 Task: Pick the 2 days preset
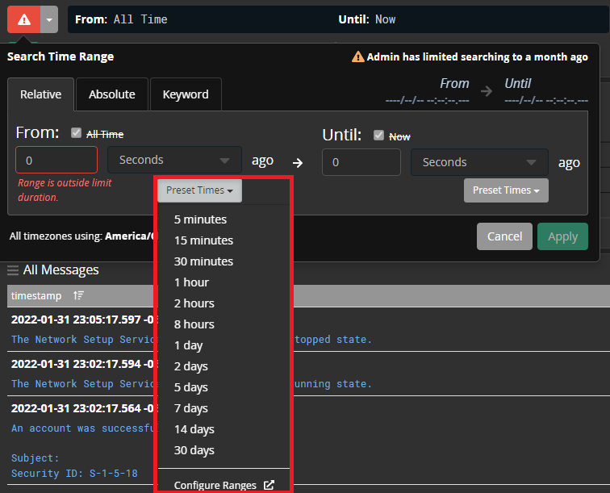(191, 366)
